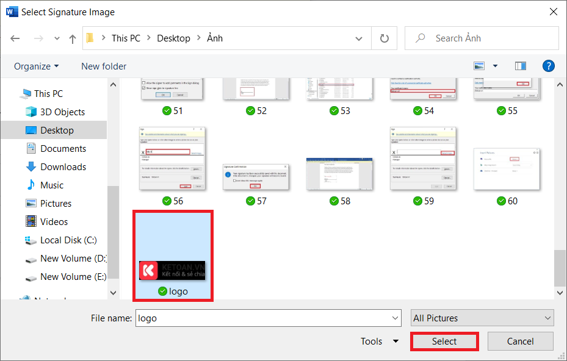
Task: Select Local Disk (C:) drive
Action: tap(68, 240)
